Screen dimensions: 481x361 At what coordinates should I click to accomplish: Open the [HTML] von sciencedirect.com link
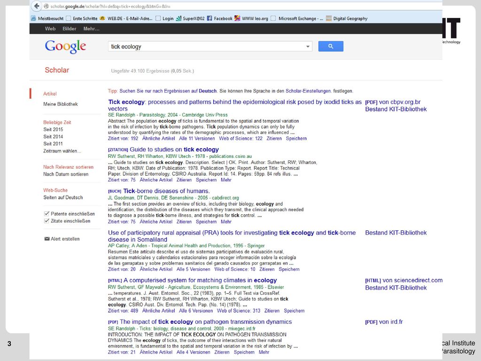pos(403,280)
